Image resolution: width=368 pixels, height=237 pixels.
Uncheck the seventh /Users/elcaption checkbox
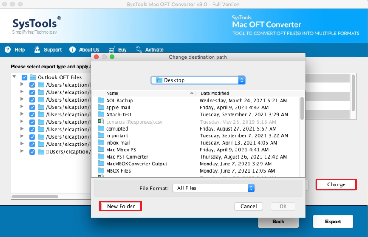pos(32,130)
